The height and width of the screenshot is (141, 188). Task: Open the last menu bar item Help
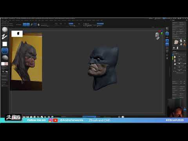coord(101,20)
